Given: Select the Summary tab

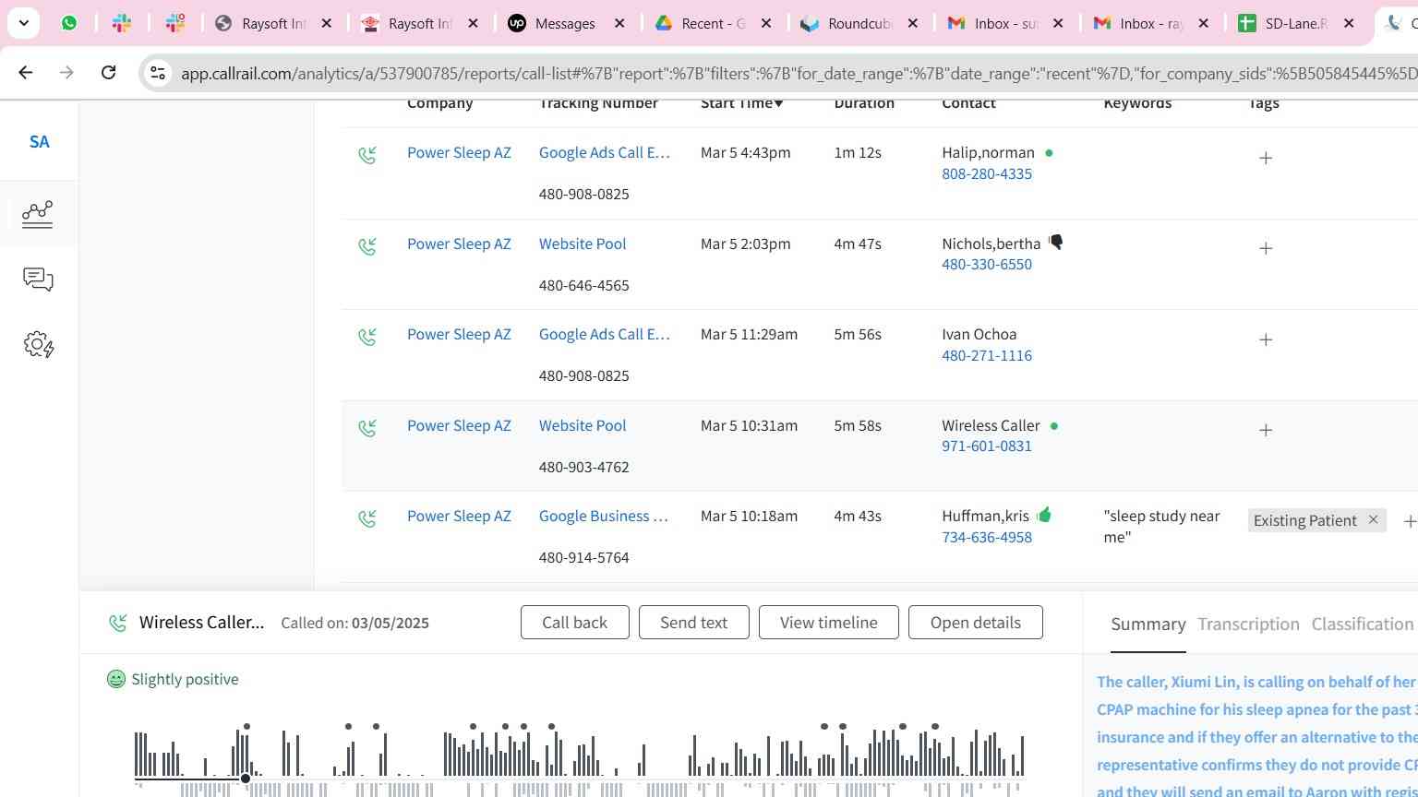Looking at the screenshot, I should [x=1148, y=625].
